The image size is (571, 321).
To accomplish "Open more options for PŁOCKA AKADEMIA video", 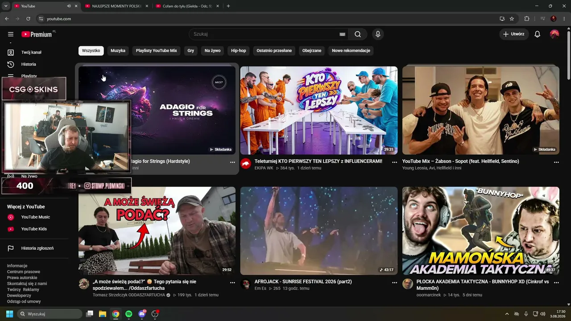I will click(x=556, y=283).
